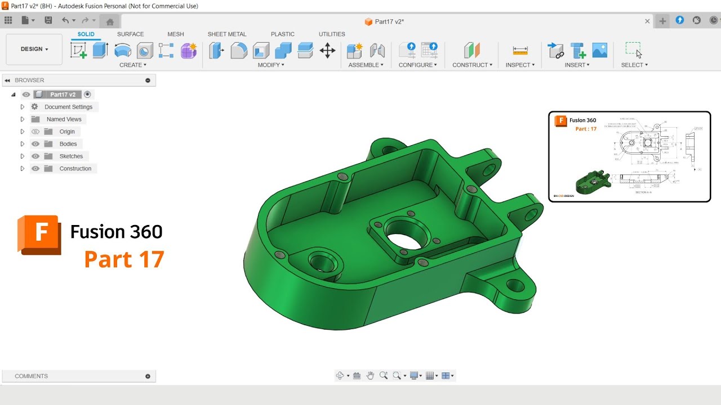721x405 pixels.
Task: Switch to the SOLID tab
Action: pos(86,34)
